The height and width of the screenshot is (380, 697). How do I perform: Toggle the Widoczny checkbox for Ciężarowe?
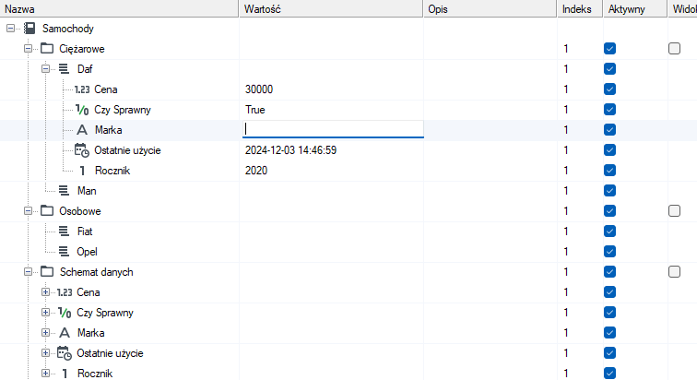click(674, 49)
